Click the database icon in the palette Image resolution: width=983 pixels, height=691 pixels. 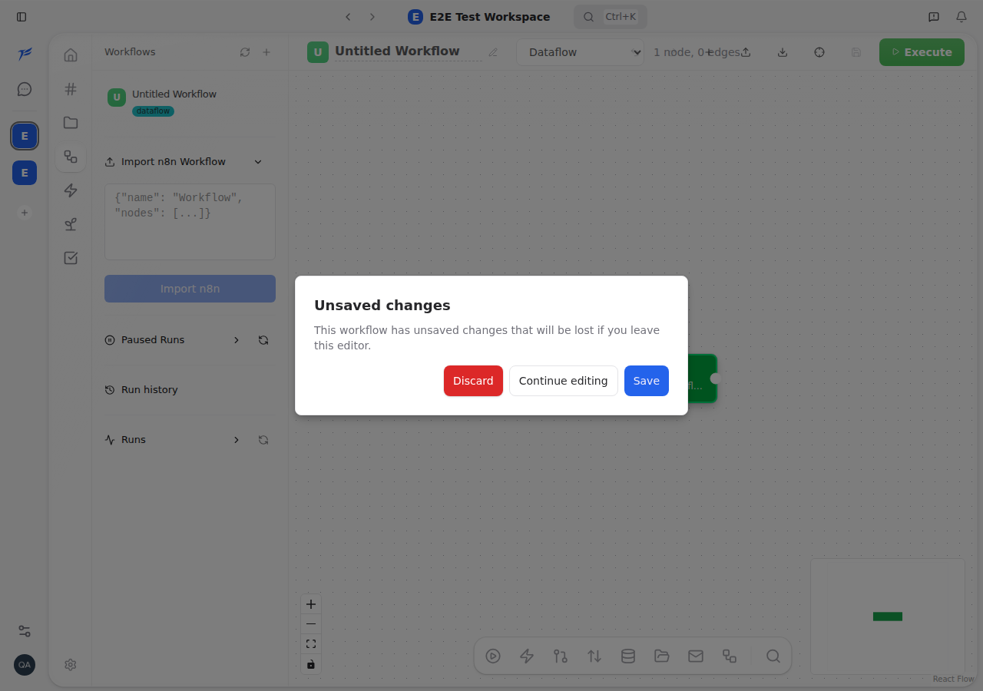pos(628,656)
